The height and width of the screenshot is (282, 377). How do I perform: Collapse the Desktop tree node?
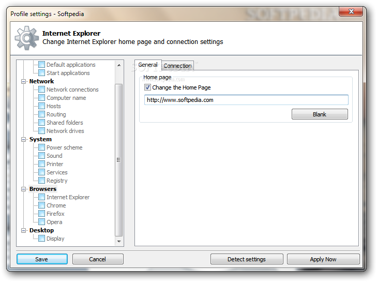(x=24, y=230)
